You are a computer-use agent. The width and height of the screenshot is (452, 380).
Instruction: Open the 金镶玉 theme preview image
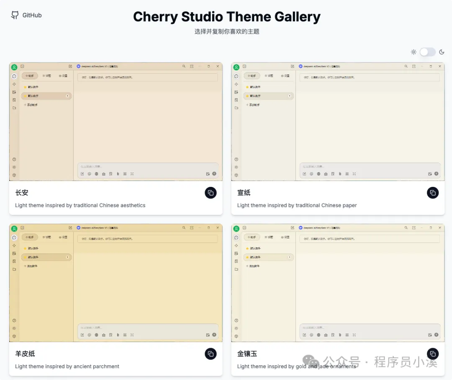coord(338,283)
